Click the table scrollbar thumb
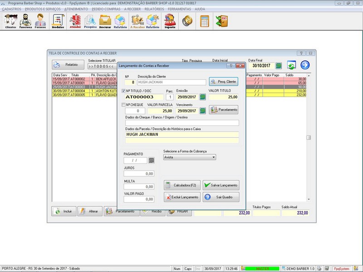This screenshot has height=272, width=363. [309, 137]
